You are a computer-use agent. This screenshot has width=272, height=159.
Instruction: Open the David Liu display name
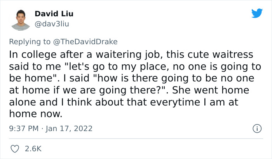(54, 14)
